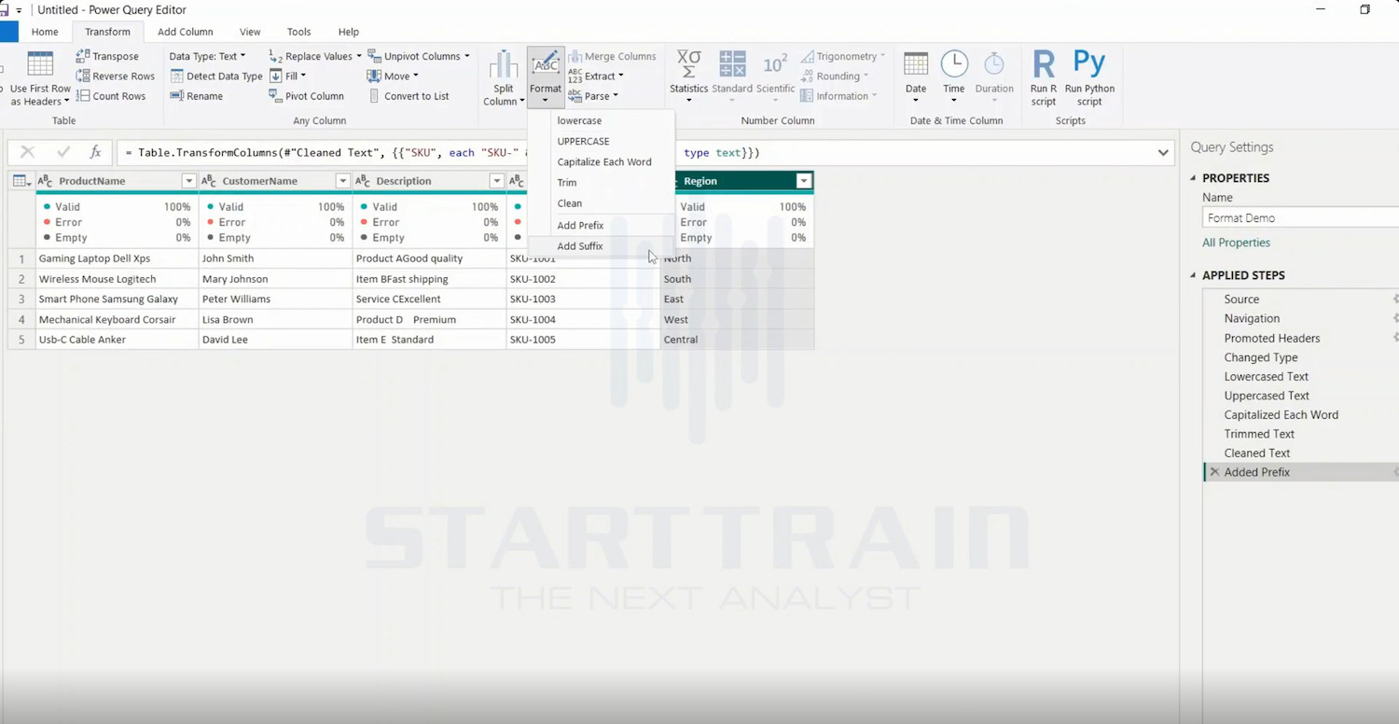The width and height of the screenshot is (1399, 724).
Task: Collapse the APPLIED STEPS section
Action: (1193, 275)
